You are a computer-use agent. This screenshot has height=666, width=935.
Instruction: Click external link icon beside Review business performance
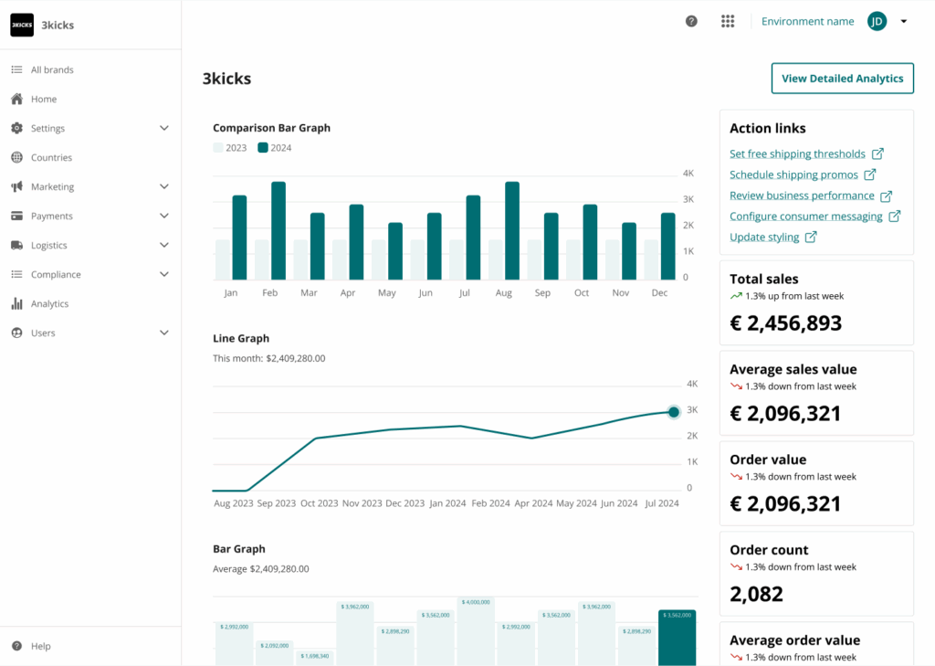point(886,196)
